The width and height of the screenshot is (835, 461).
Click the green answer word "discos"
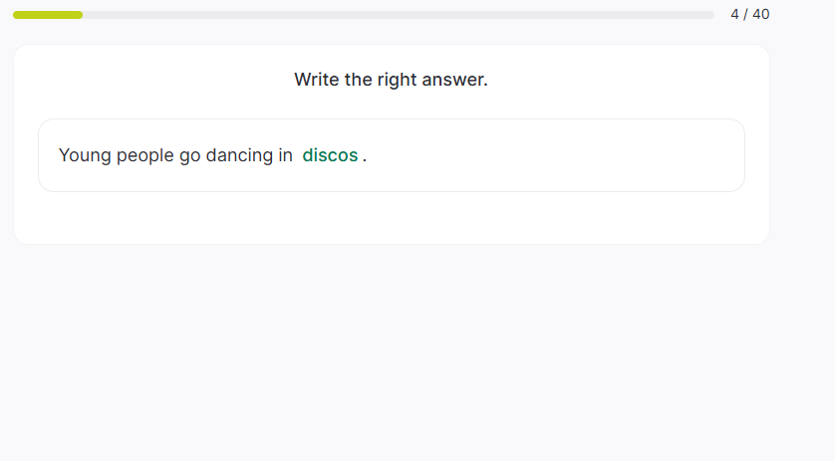point(330,155)
